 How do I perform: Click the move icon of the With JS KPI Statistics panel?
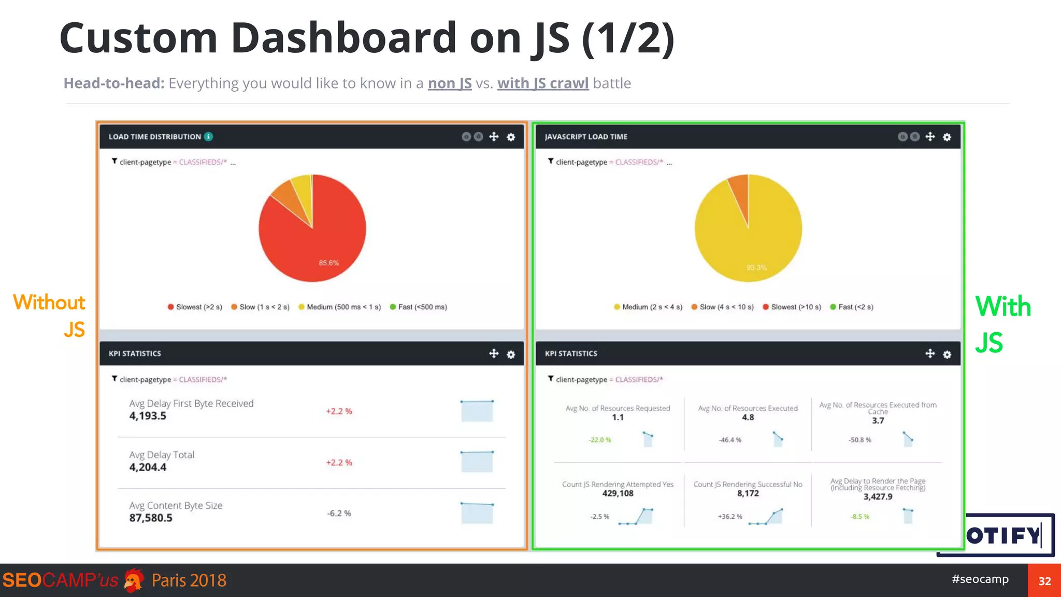(930, 353)
